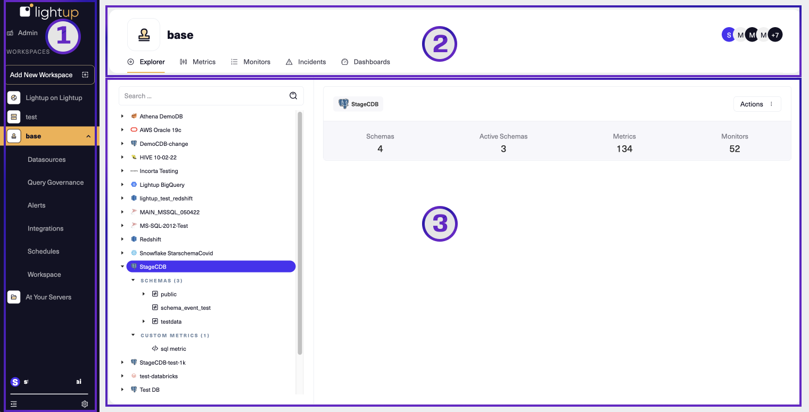Screen dimensions: 809x412
Task: Open Datasources in sidebar
Action: click(x=46, y=160)
